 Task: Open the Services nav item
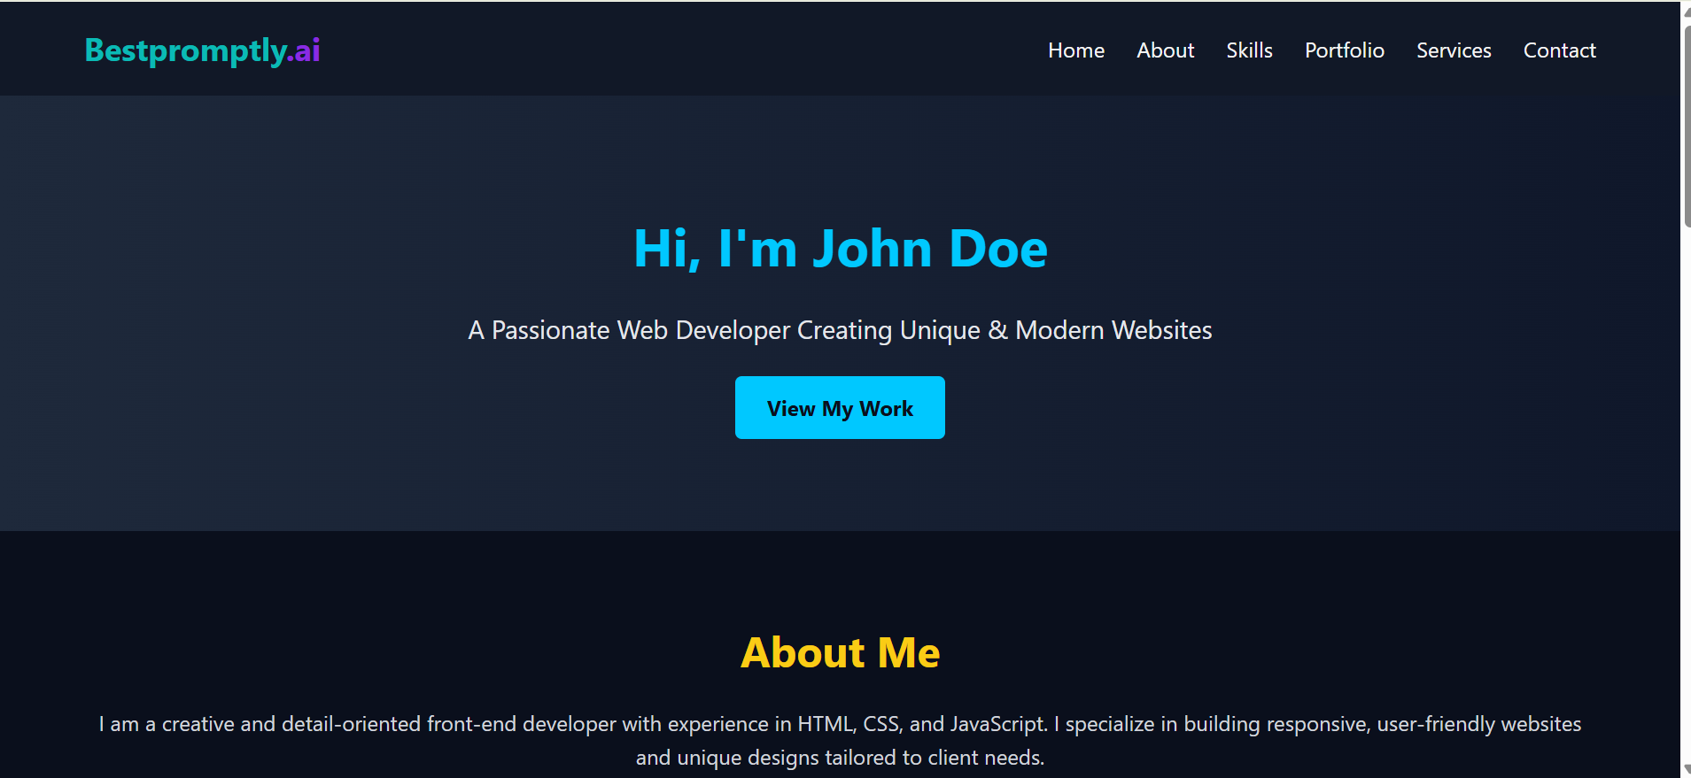point(1453,50)
